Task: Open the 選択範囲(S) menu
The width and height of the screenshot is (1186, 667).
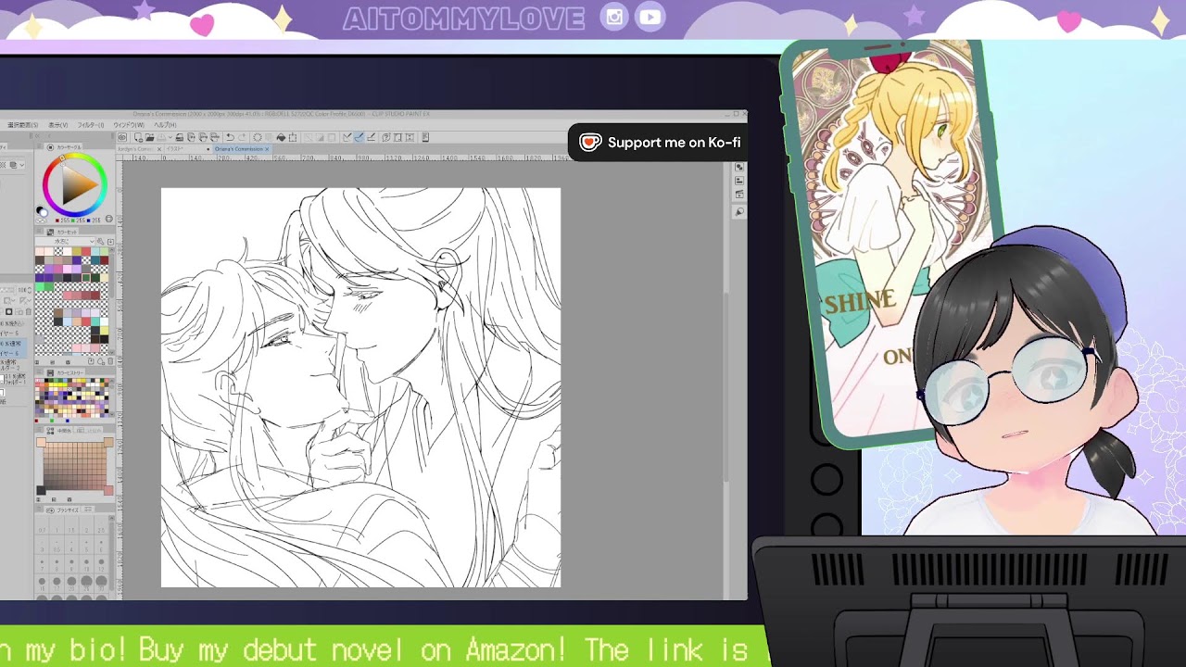Action: [22, 125]
